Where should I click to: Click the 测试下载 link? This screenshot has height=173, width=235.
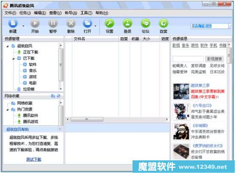coord(34,159)
